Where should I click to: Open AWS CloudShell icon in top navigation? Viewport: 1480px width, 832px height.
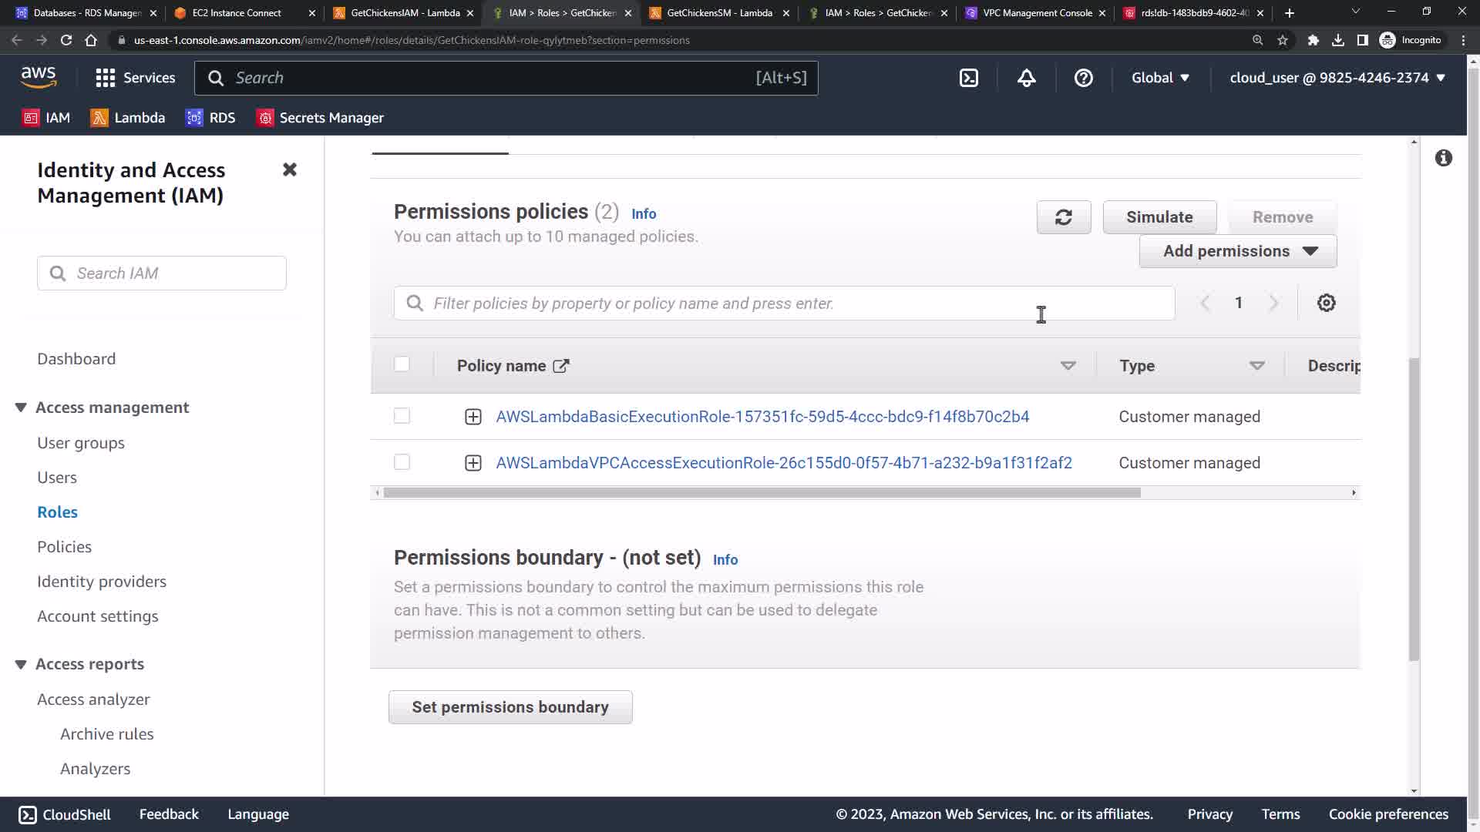click(x=969, y=78)
